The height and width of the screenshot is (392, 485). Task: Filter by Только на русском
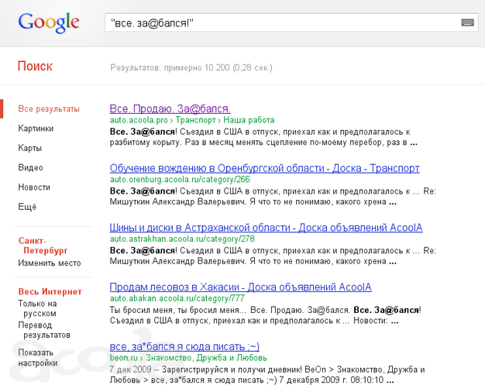pyautogui.click(x=37, y=308)
